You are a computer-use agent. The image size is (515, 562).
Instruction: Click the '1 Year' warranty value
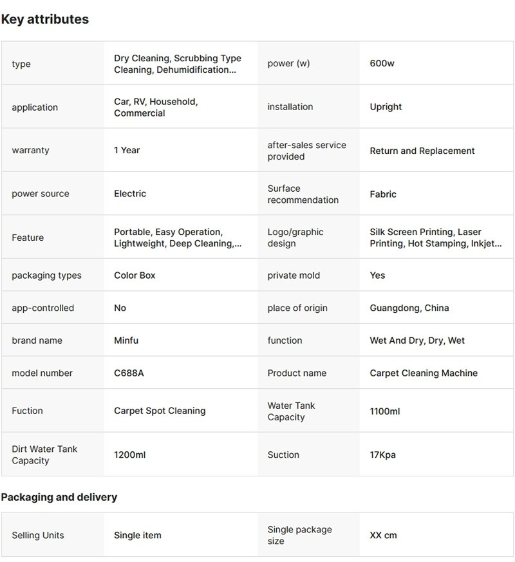[127, 150]
